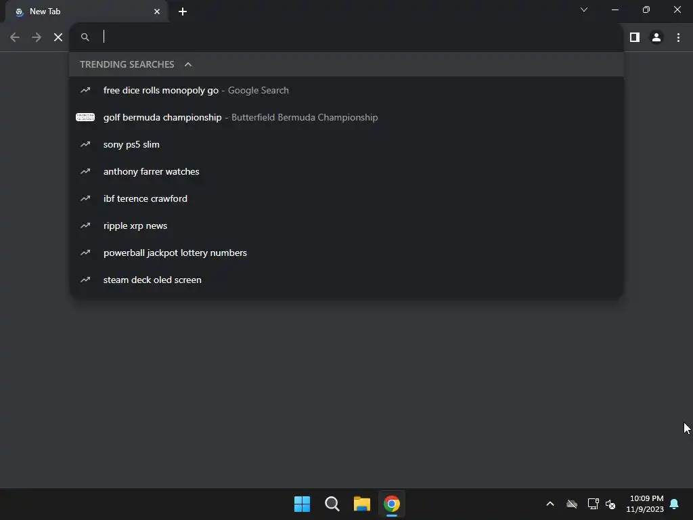Viewport: 693px width, 520px height.
Task: Go forward to the next page
Action: pos(37,38)
